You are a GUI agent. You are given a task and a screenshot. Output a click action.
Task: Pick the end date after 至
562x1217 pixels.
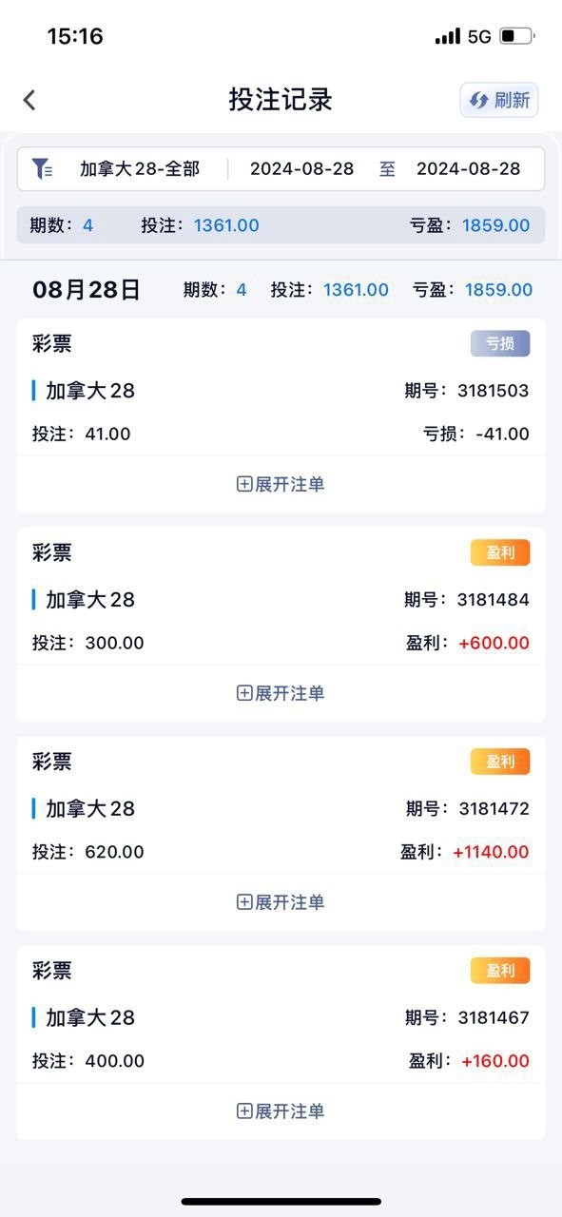(x=469, y=169)
